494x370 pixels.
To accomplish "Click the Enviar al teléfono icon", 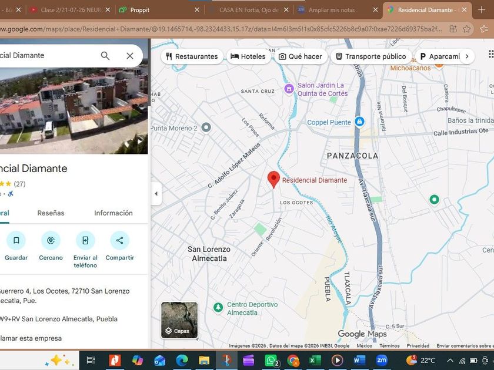I will coord(85,240).
